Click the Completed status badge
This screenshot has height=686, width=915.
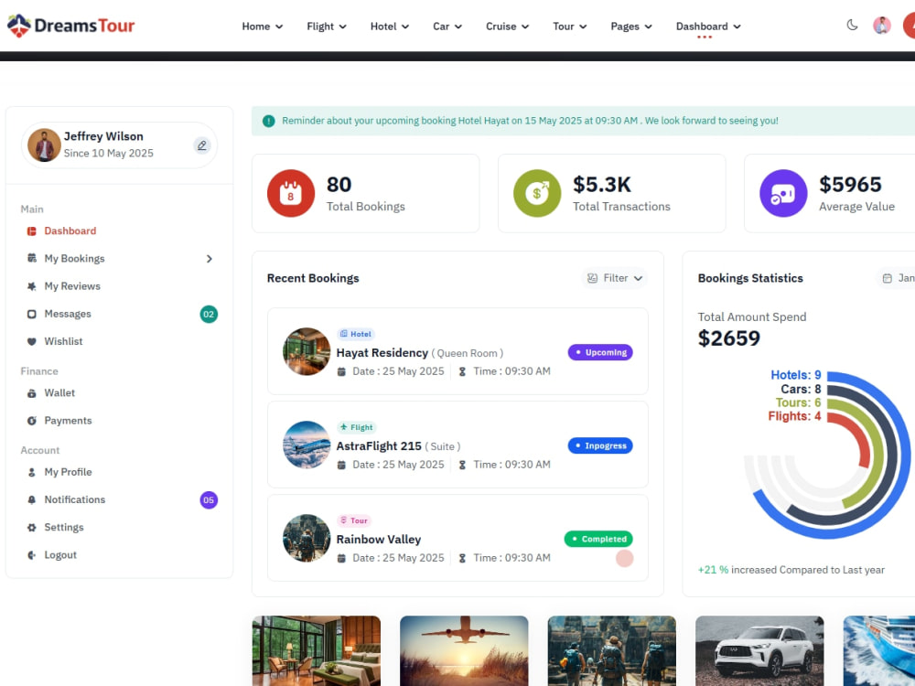598,539
